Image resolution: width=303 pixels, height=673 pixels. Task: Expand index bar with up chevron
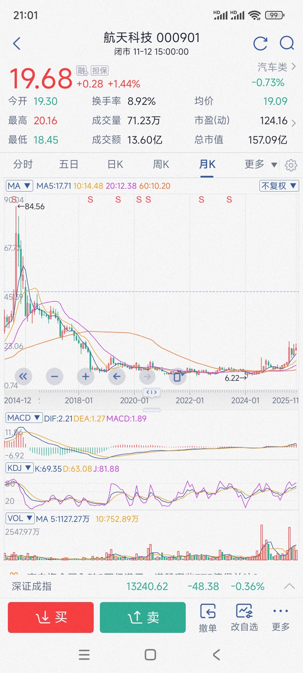[289, 586]
